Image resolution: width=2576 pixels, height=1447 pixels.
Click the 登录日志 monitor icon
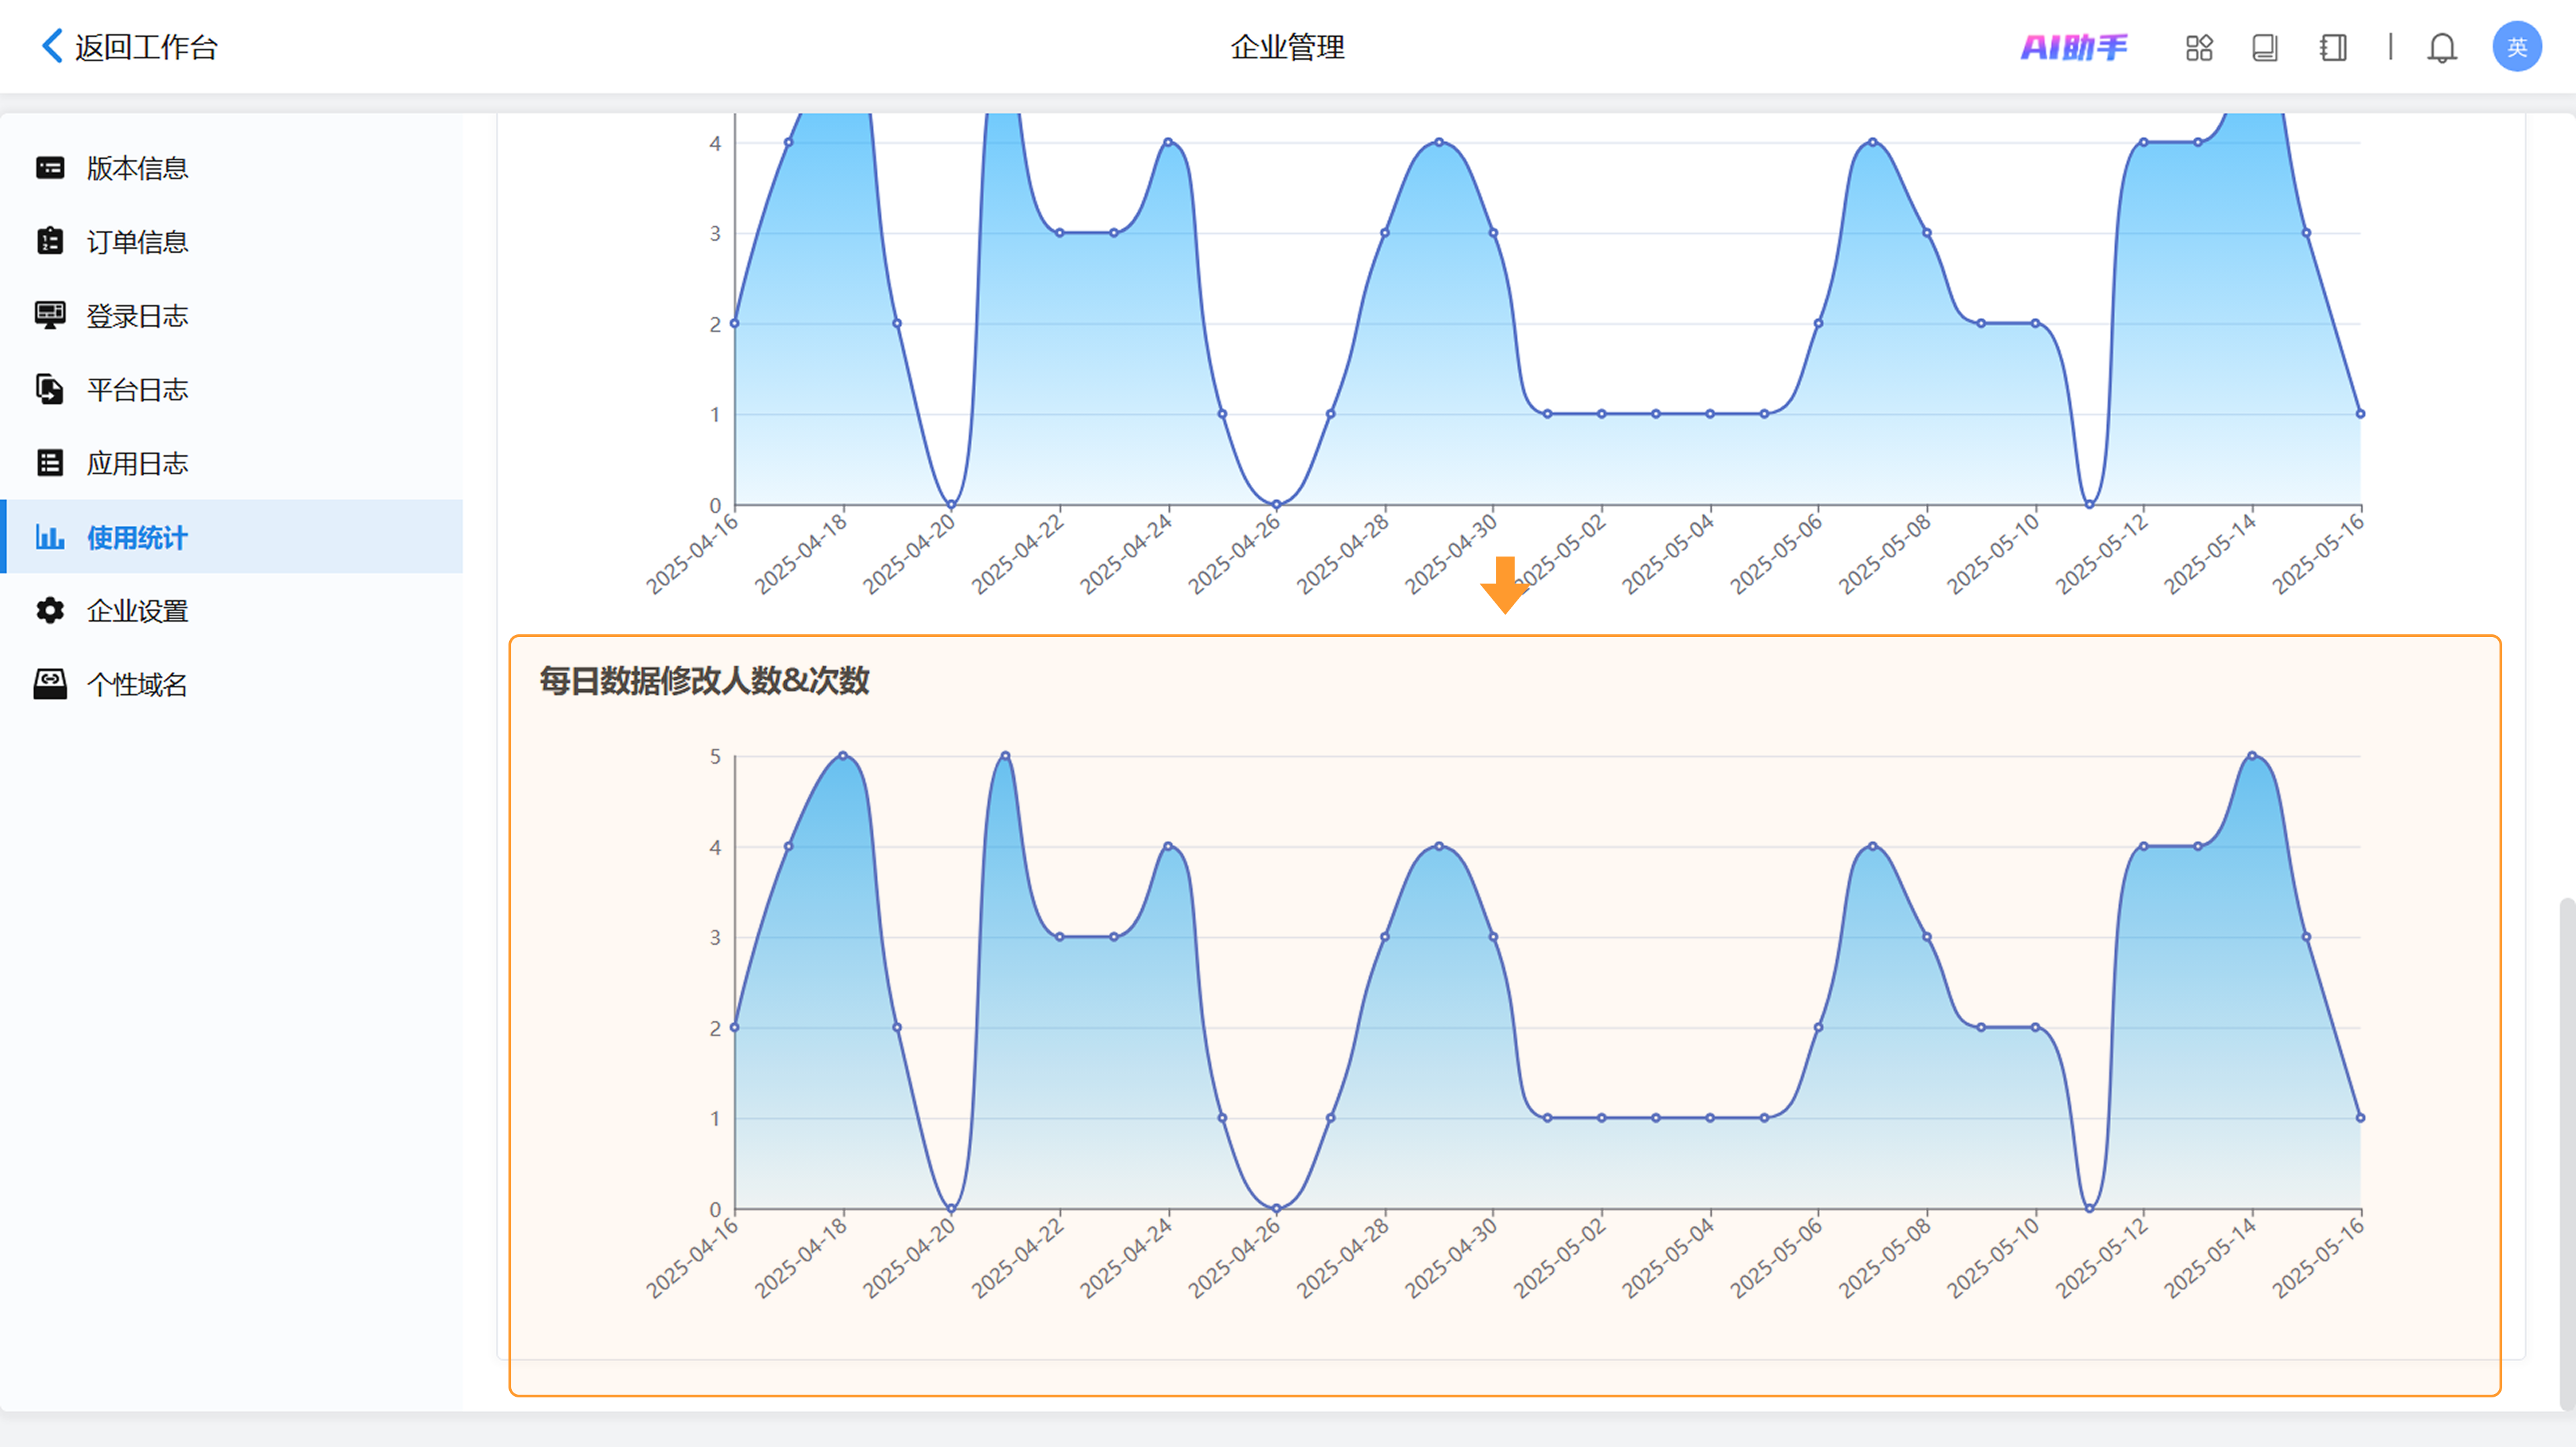pyautogui.click(x=50, y=316)
